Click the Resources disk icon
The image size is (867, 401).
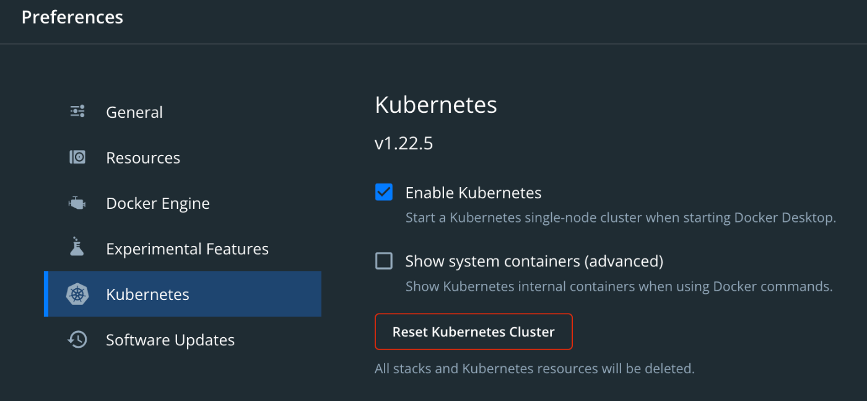pyautogui.click(x=77, y=157)
